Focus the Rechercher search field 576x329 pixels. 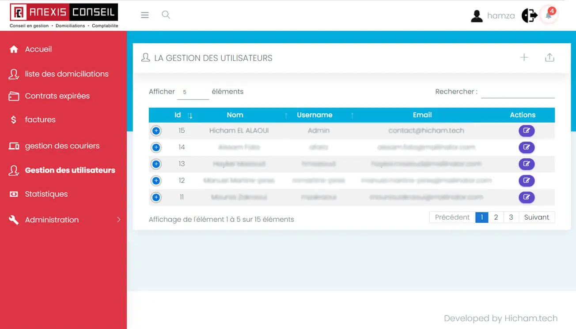[517, 92]
